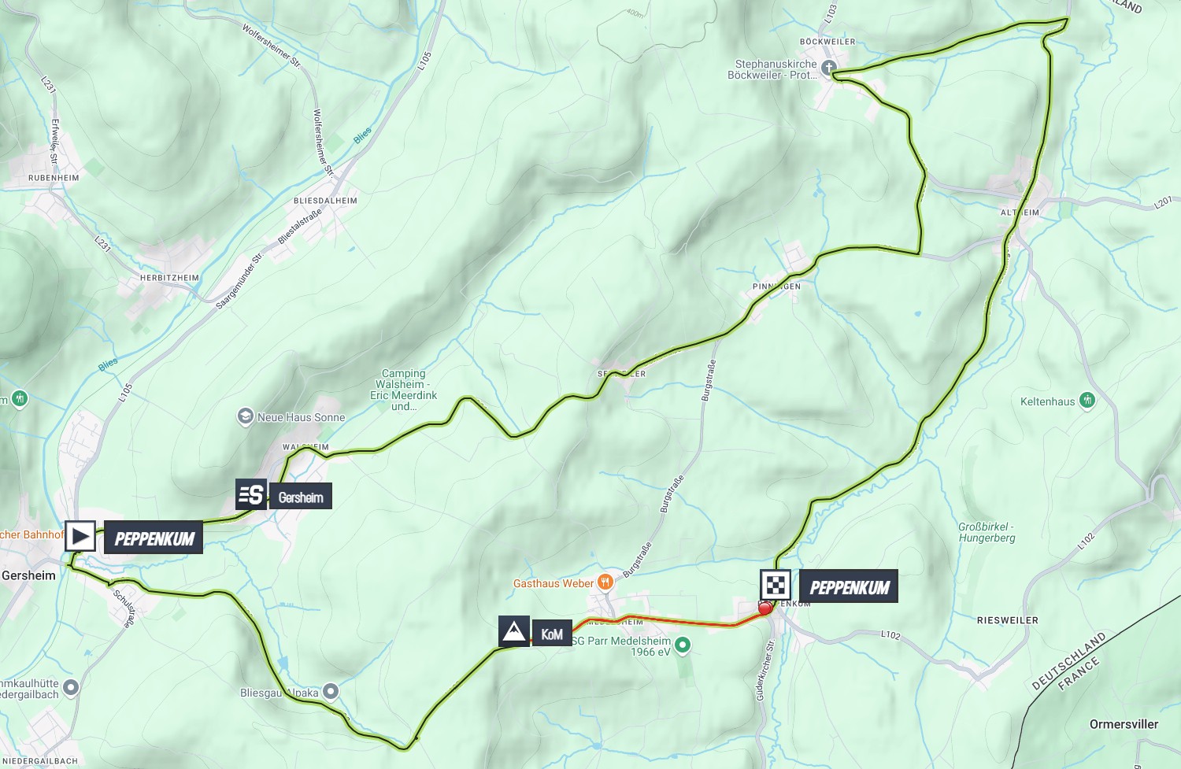The height and width of the screenshot is (769, 1181).
Task: Click the Gersheim sprint label
Action: [301, 497]
